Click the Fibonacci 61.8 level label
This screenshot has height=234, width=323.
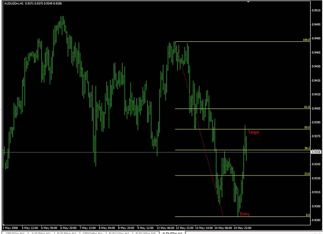point(307,107)
